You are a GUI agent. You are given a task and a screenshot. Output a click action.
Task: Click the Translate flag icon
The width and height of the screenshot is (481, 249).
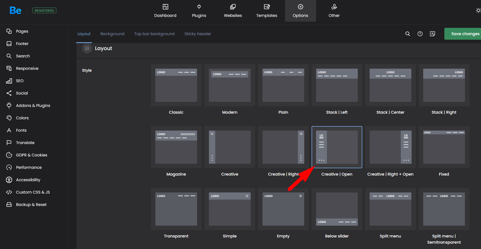coord(9,143)
